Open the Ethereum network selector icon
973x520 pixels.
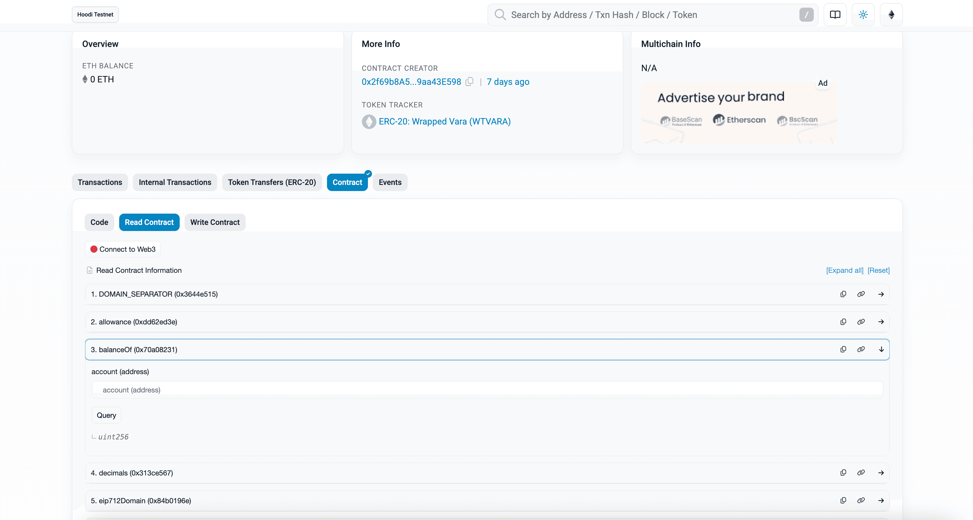coord(891,15)
